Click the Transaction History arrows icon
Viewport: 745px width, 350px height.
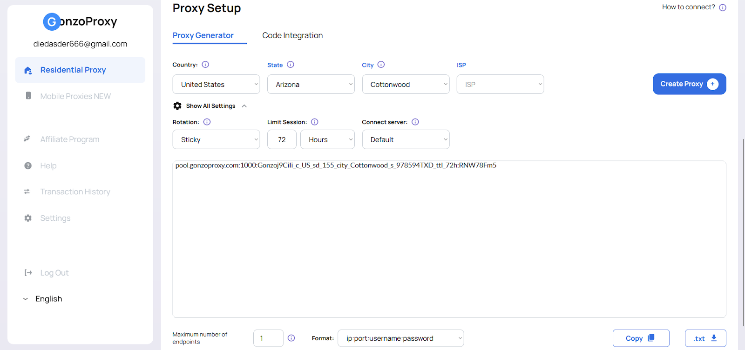coord(27,192)
